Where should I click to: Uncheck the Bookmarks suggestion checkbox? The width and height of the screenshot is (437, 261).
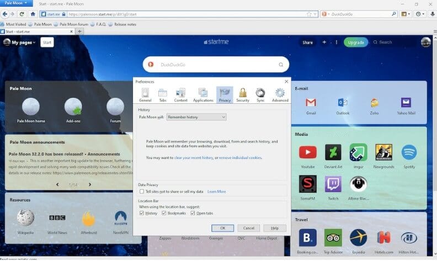coord(164,213)
